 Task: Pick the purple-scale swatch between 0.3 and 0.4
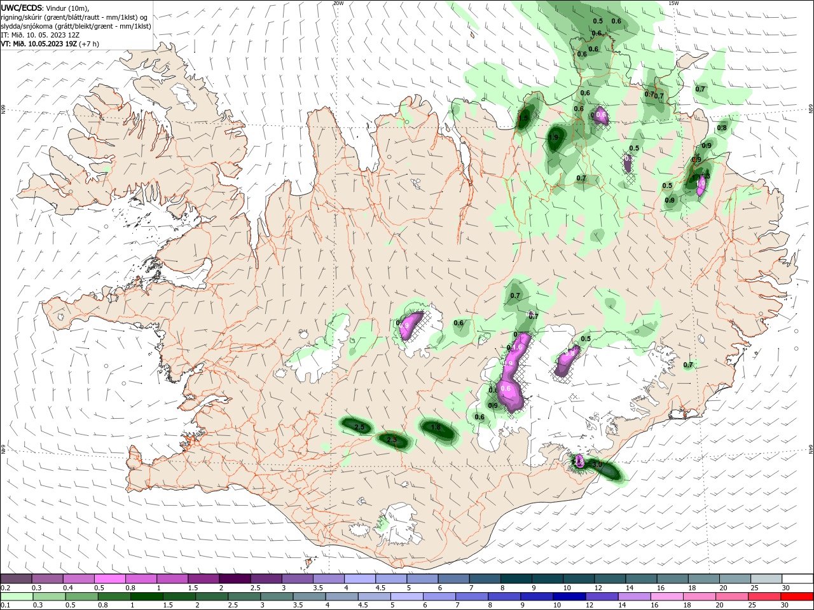(47, 579)
